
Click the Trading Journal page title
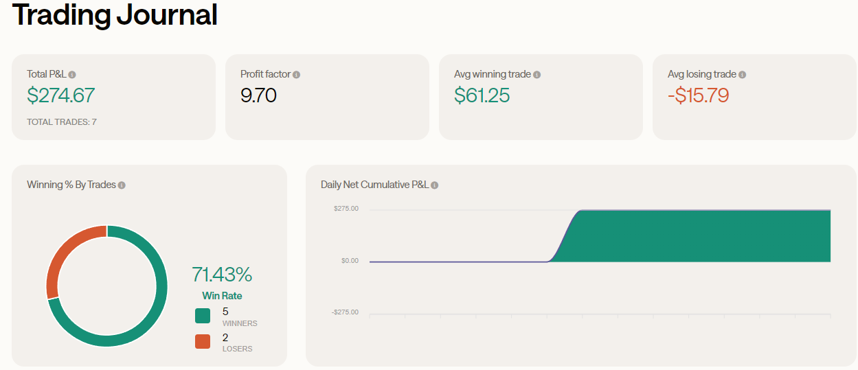pyautogui.click(x=115, y=15)
